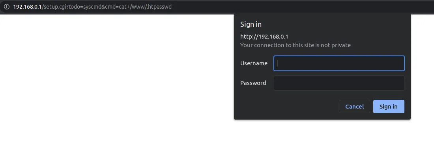Viewport: 434px width, 142px height.
Task: Click the Password label
Action: coord(253,83)
